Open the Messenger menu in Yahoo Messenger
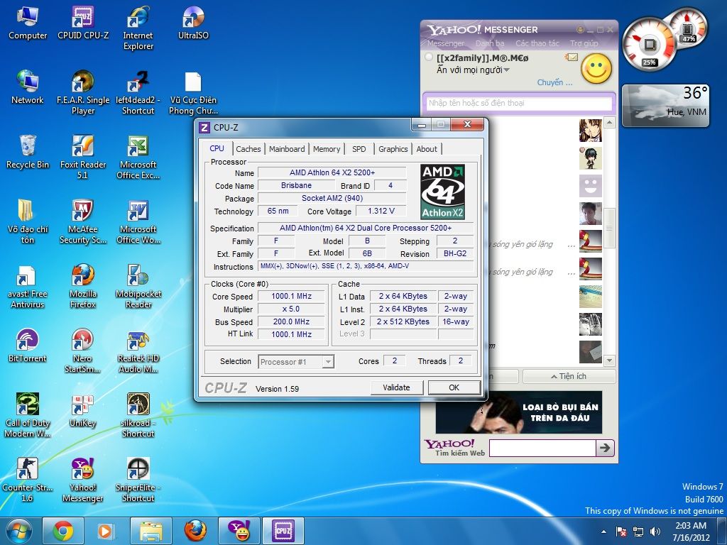Screen dimensions: 727x545 tap(446, 43)
